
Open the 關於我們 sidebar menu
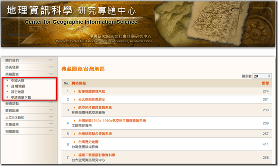(12, 60)
